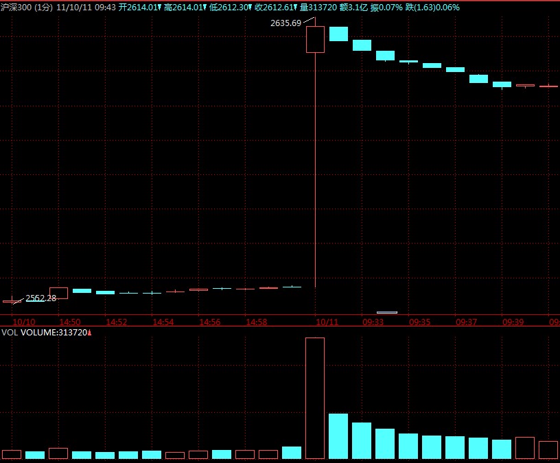Click the red up arrow beside VOLUME:313720

(89, 333)
